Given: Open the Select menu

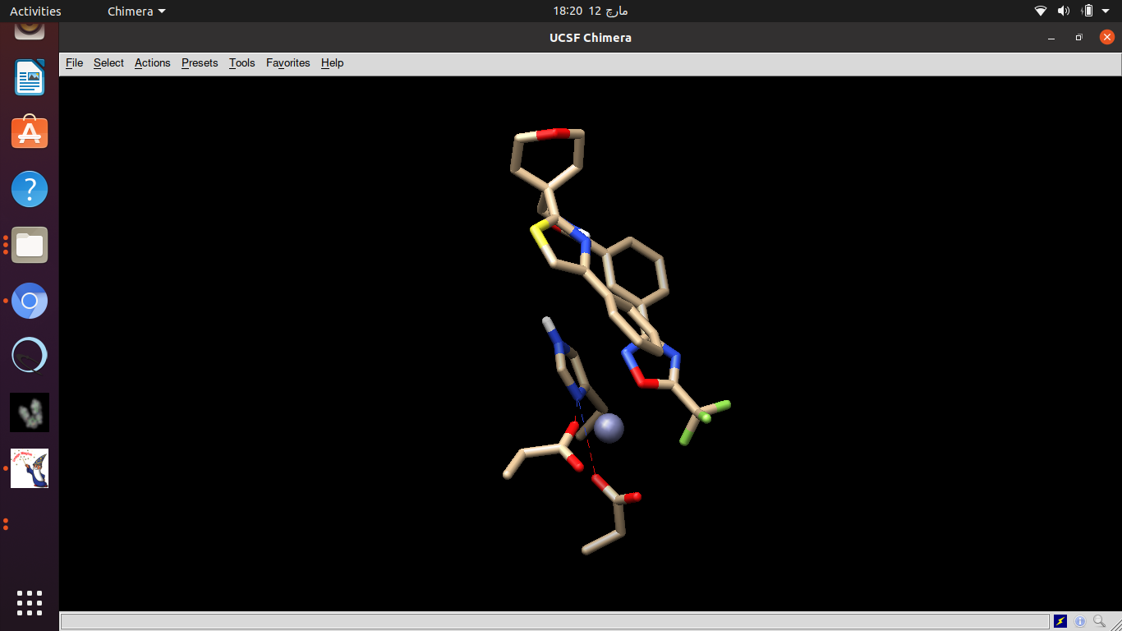Looking at the screenshot, I should pyautogui.click(x=108, y=63).
